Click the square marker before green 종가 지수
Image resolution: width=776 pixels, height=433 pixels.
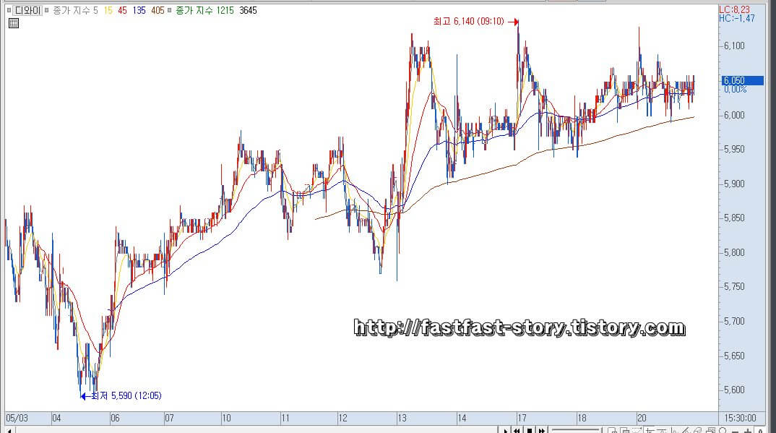(x=169, y=10)
